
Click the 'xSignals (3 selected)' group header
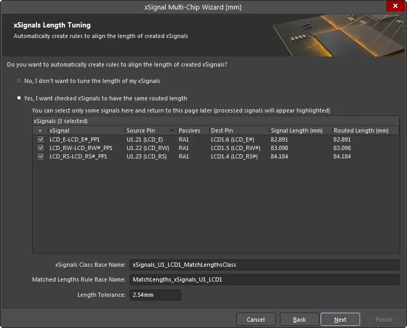click(x=216, y=121)
